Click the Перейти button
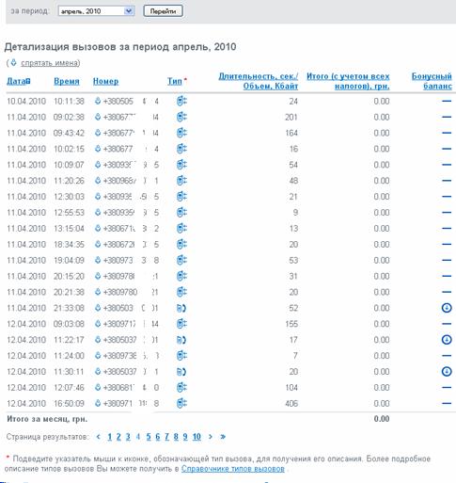 (x=163, y=11)
